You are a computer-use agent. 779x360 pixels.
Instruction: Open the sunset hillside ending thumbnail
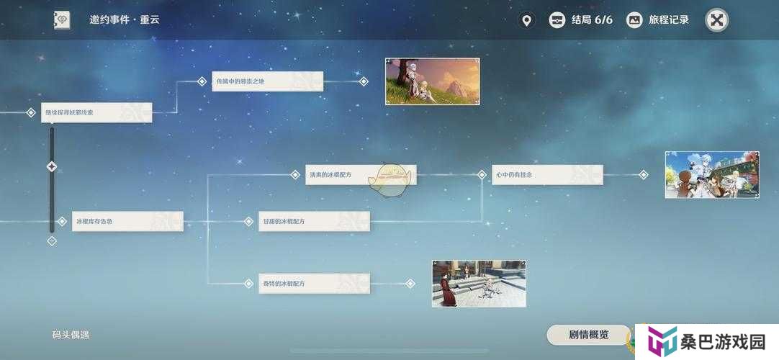pos(432,81)
